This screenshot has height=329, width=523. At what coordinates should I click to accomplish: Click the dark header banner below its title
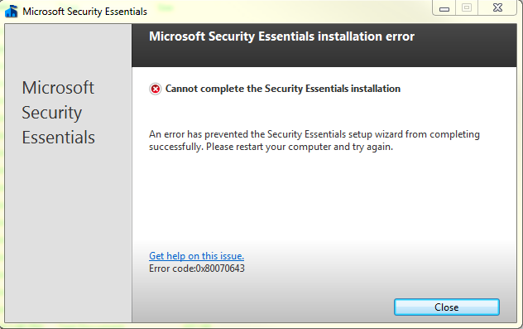tap(324, 56)
